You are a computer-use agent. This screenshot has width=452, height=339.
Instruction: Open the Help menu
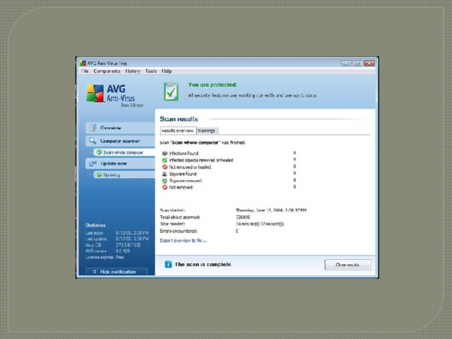click(x=167, y=71)
